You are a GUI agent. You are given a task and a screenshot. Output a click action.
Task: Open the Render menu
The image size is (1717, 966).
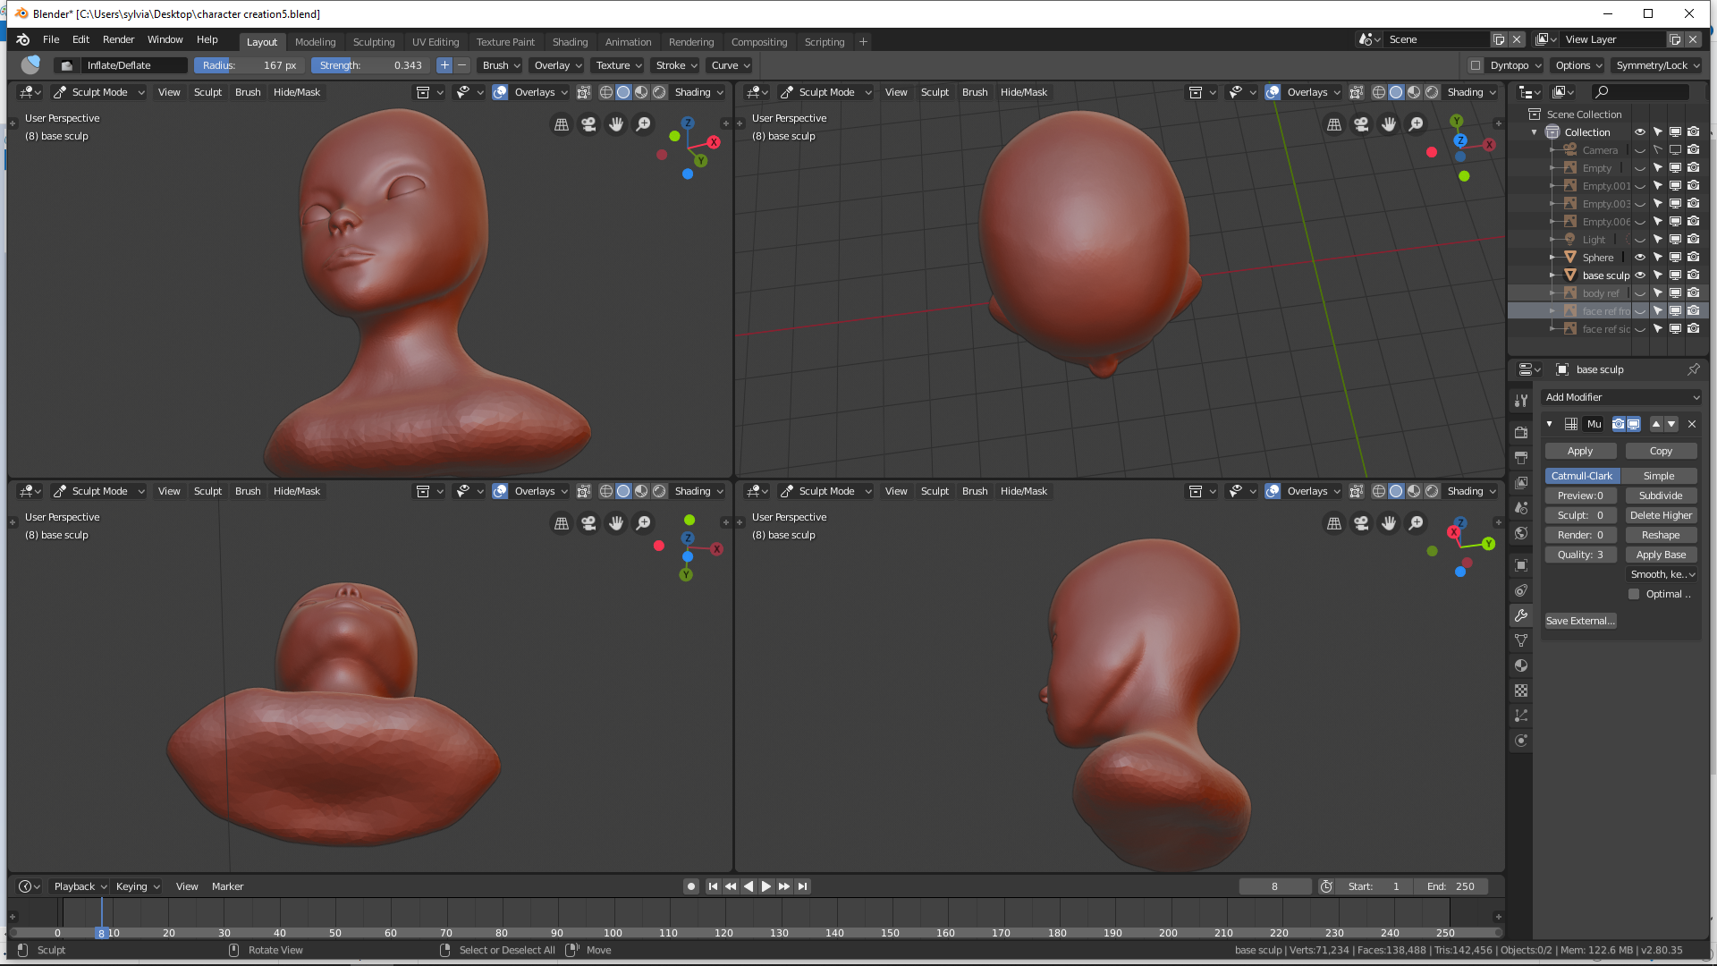tap(118, 39)
